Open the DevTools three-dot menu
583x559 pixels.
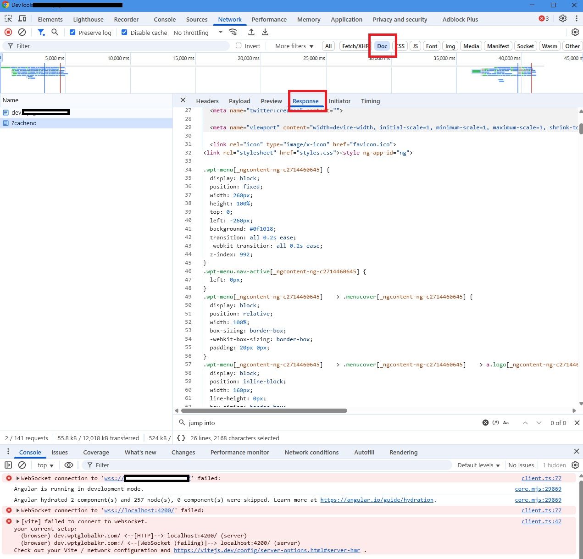(x=576, y=19)
